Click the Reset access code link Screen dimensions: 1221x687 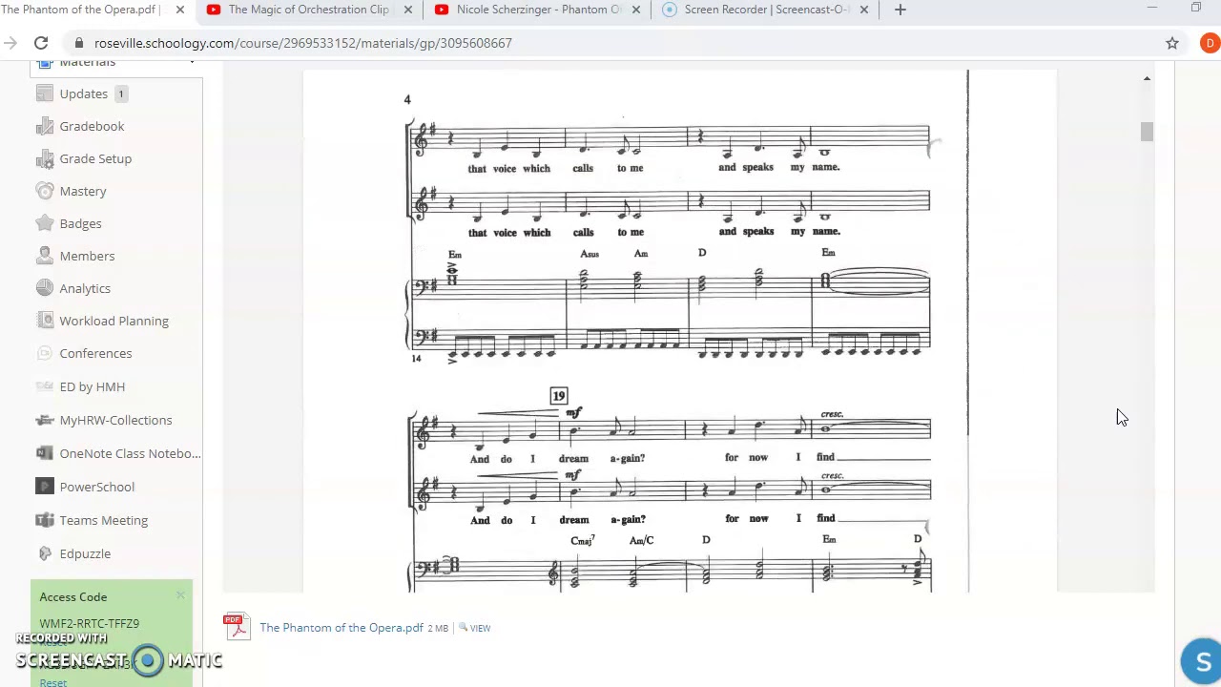coord(53,682)
